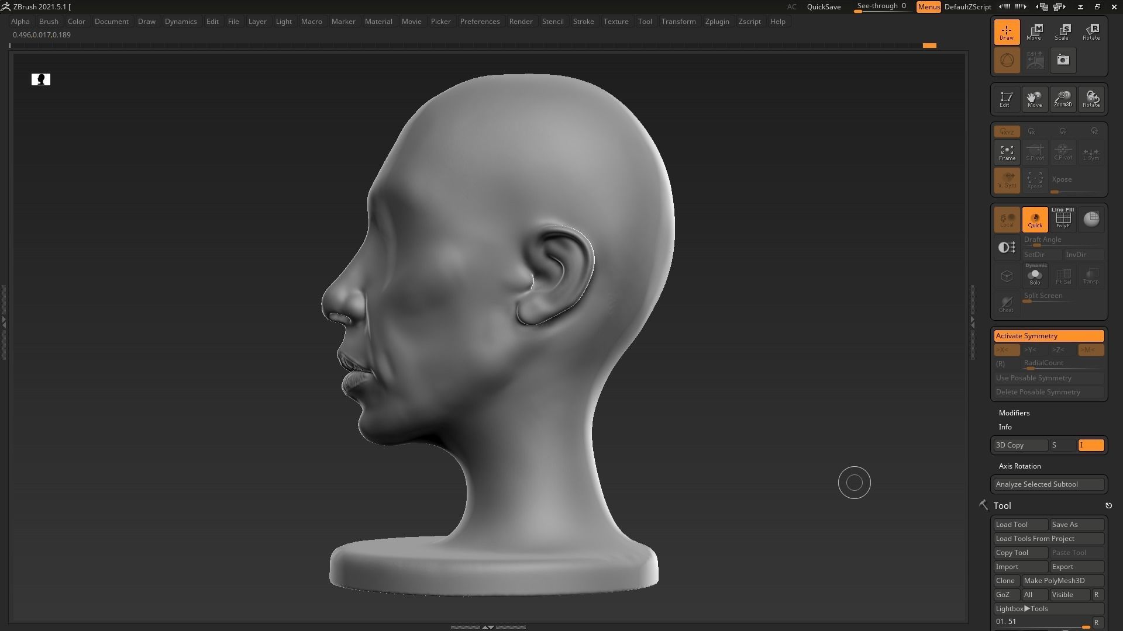This screenshot has height=631, width=1123.
Task: Open the Render menu
Action: click(x=521, y=22)
